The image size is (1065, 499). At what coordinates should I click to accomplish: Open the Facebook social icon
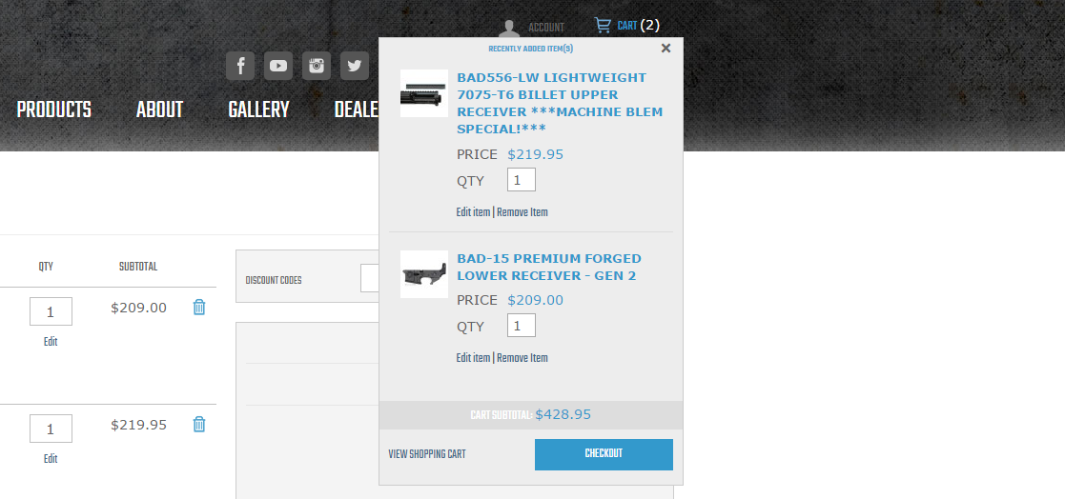(240, 66)
